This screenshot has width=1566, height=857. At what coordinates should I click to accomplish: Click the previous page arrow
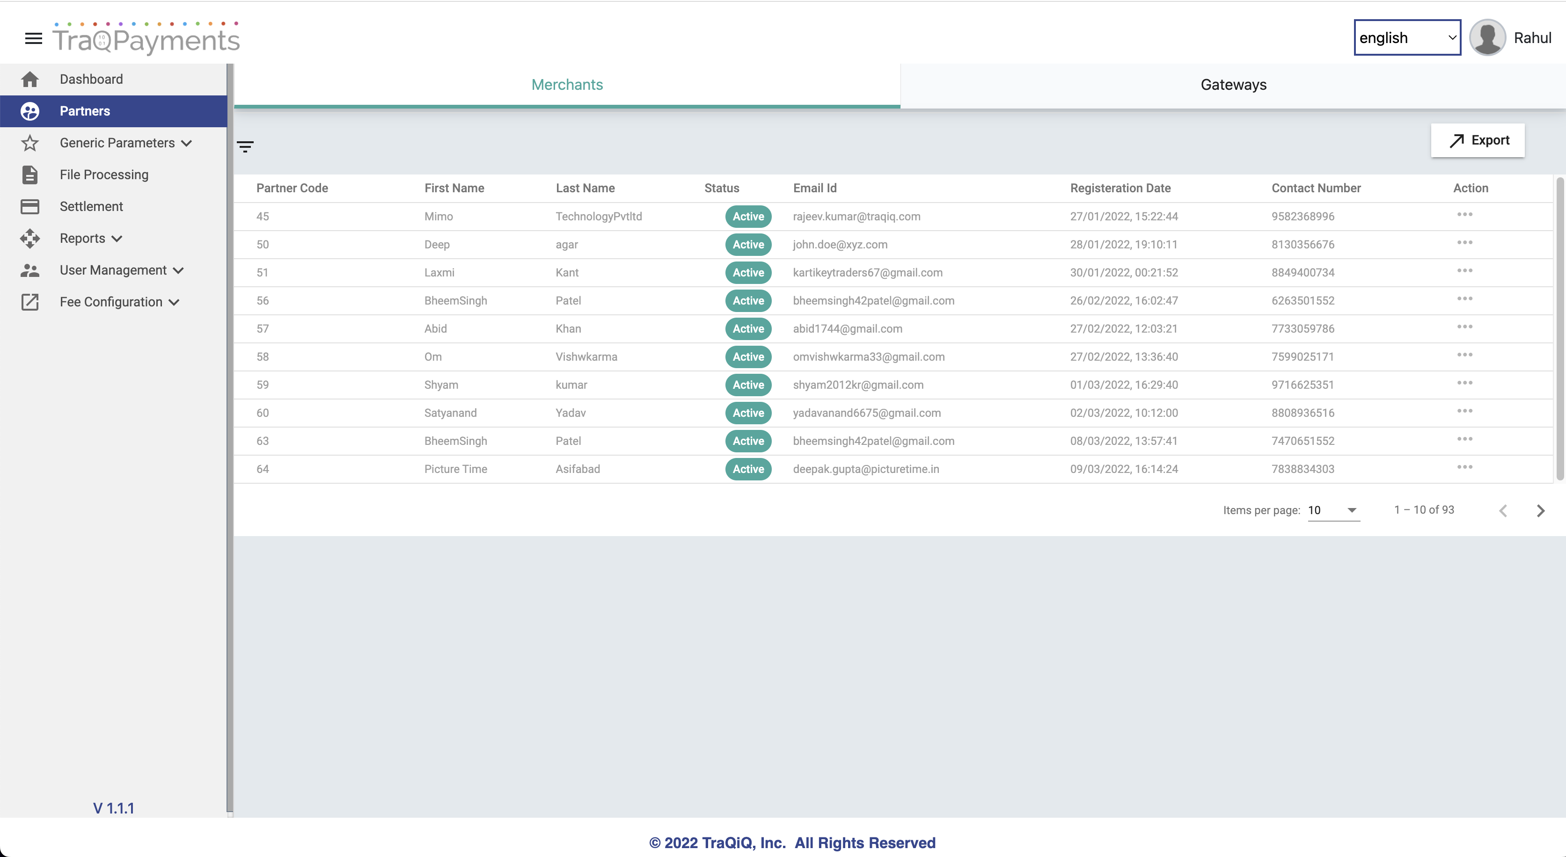point(1503,510)
